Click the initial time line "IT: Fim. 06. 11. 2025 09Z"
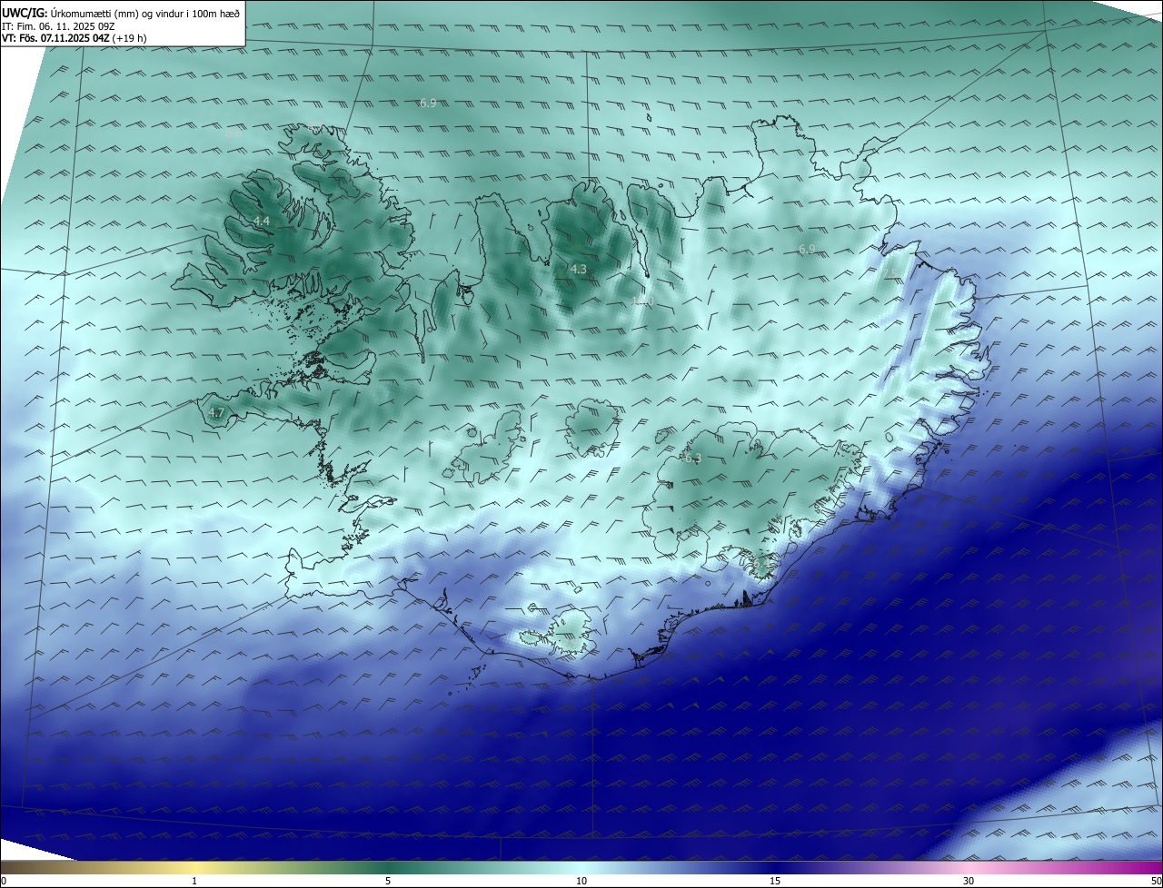1163x888 pixels. (57, 26)
